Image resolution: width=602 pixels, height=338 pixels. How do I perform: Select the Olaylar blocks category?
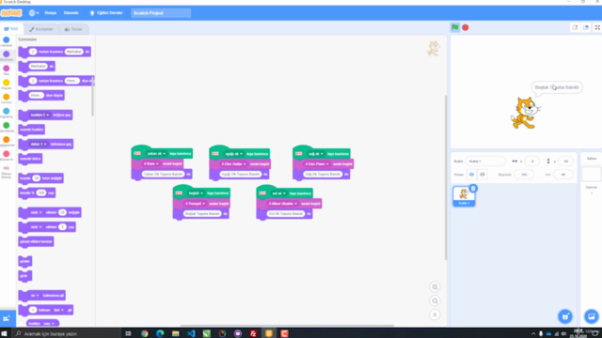pyautogui.click(x=7, y=84)
